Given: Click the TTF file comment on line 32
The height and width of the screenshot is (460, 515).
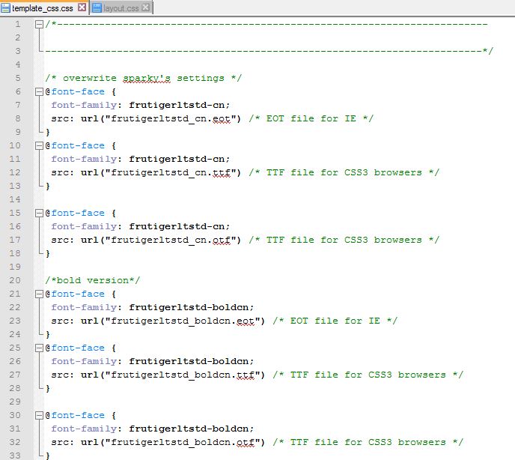Looking at the screenshot, I should pyautogui.click(x=368, y=442).
